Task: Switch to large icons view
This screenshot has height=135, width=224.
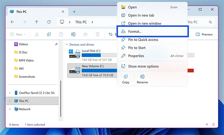Action: tap(214, 124)
